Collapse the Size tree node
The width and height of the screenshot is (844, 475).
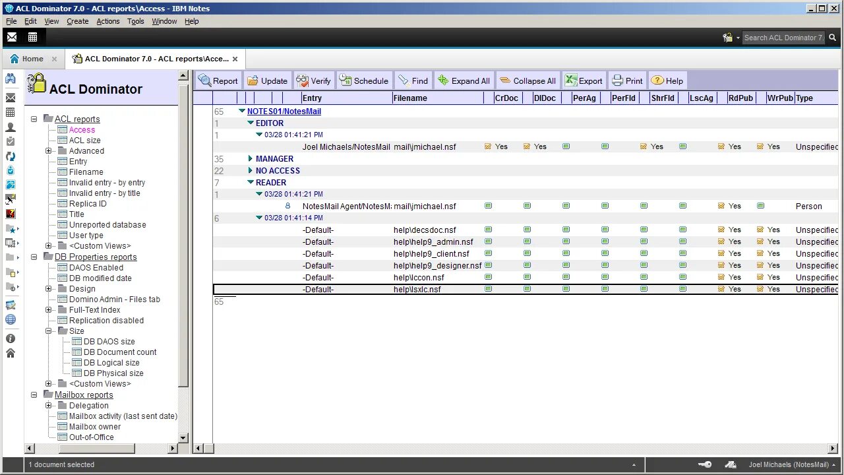coord(49,331)
